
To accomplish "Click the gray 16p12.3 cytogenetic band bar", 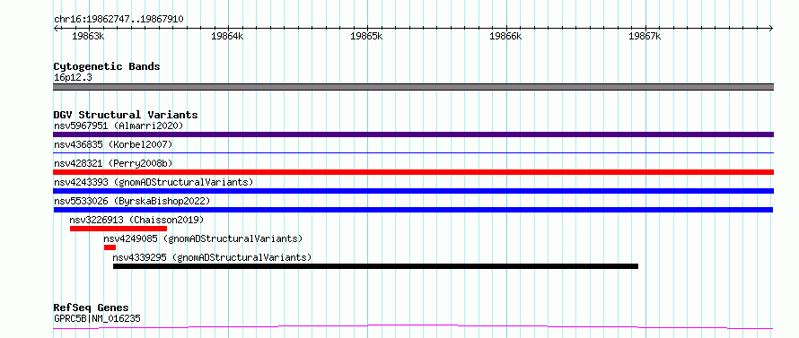I will [413, 87].
